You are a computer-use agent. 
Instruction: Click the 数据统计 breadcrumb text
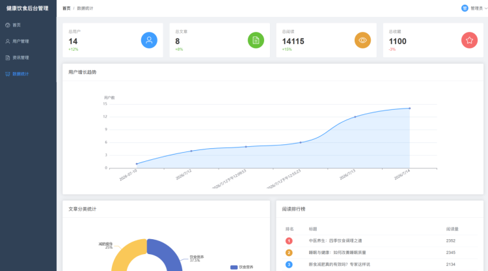pyautogui.click(x=85, y=8)
